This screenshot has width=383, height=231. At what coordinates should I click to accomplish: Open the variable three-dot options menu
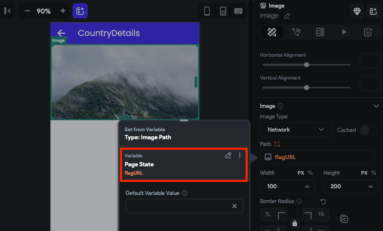[x=239, y=155]
